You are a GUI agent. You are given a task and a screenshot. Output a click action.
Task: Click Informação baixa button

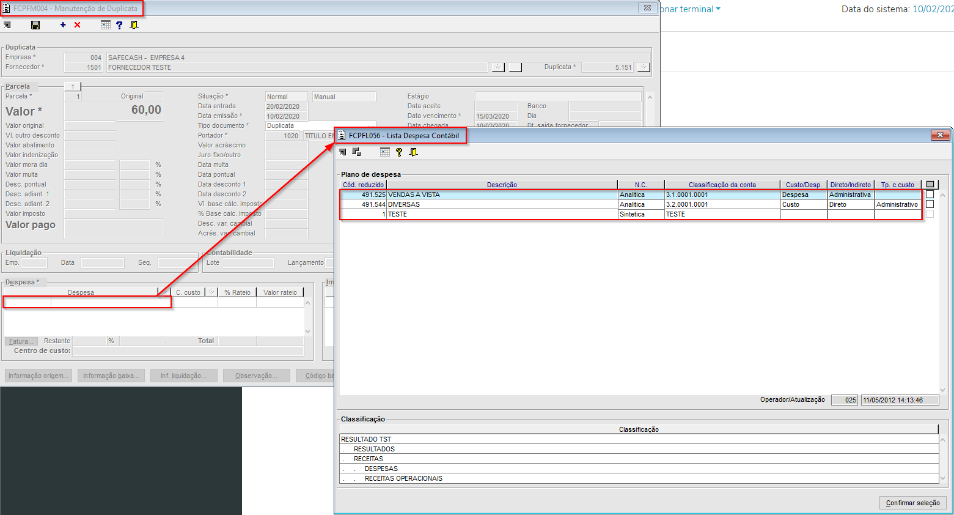coord(111,376)
